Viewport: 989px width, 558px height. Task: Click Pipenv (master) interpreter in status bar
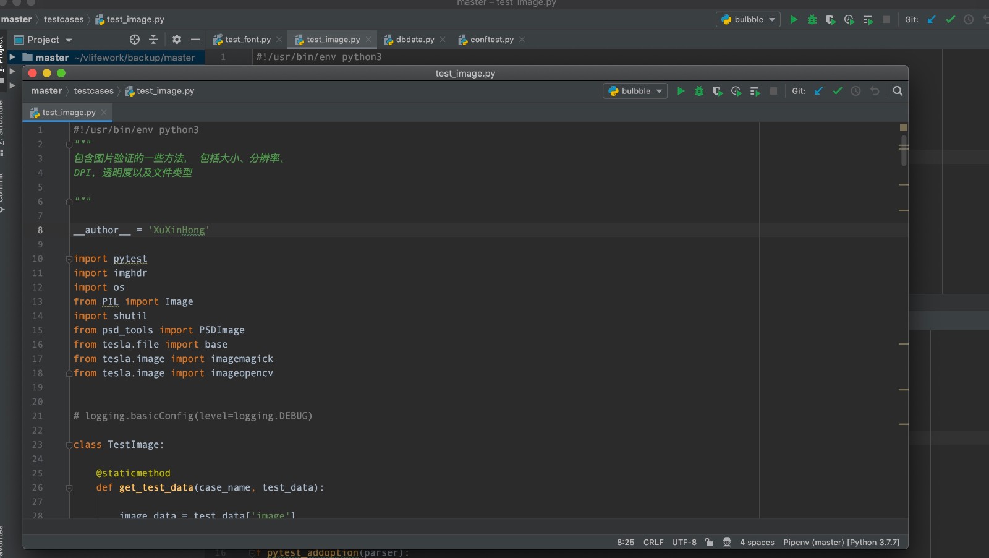click(x=841, y=543)
